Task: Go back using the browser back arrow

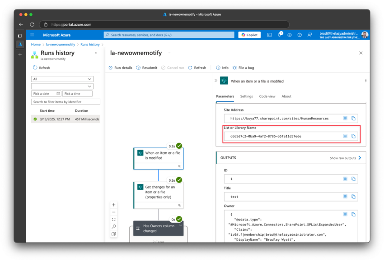Action: (x=21, y=24)
